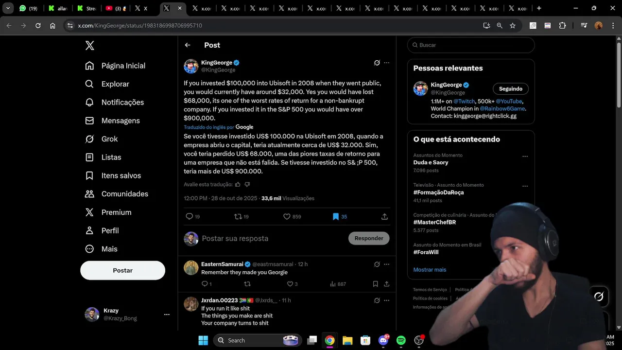Open File Explorer from taskbar
Viewport: 622px width, 350px height.
(347, 340)
